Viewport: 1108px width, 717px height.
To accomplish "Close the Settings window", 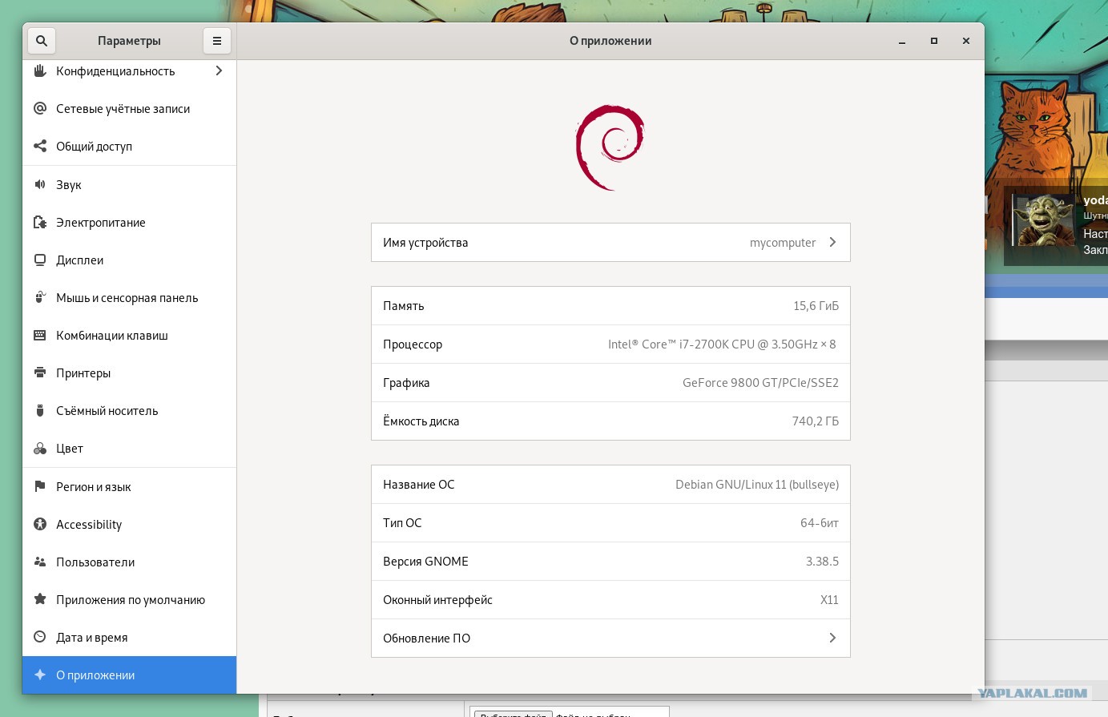I will (x=966, y=41).
